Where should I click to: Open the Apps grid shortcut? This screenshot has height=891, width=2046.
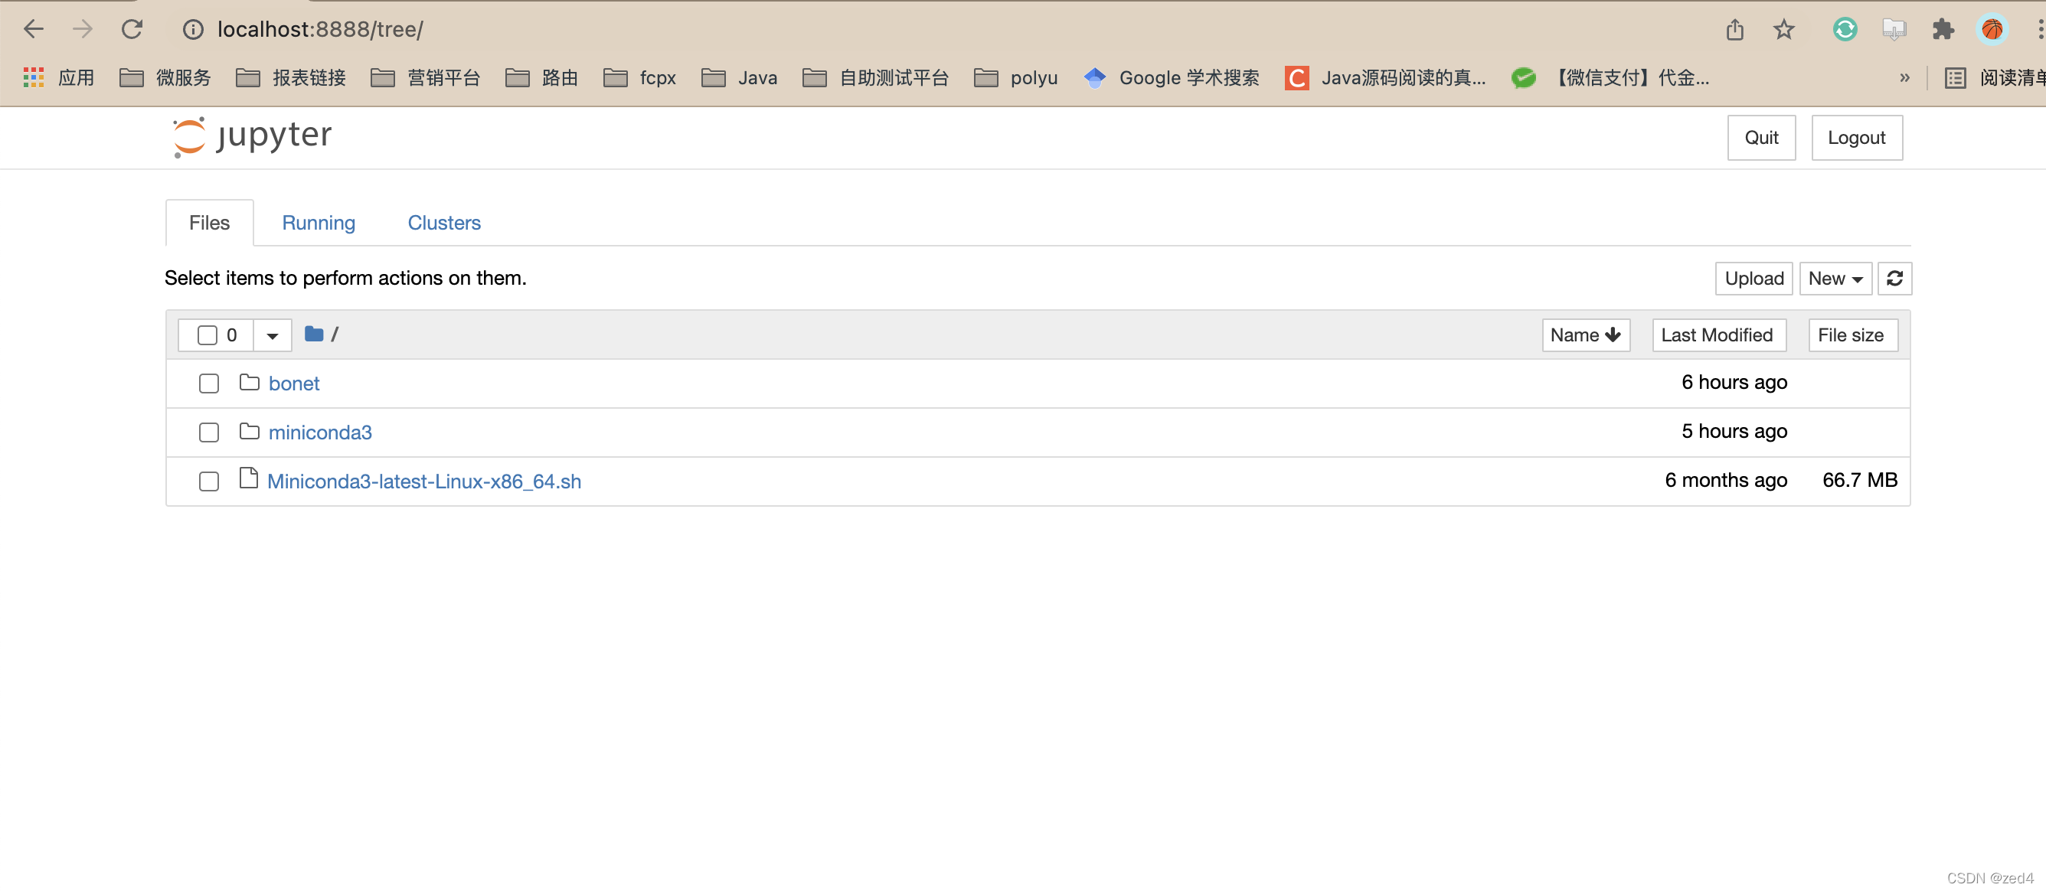tap(59, 78)
